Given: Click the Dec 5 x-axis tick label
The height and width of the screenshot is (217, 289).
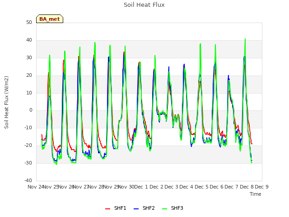Looking at the screenshot, I should pyautogui.click(x=201, y=187).
